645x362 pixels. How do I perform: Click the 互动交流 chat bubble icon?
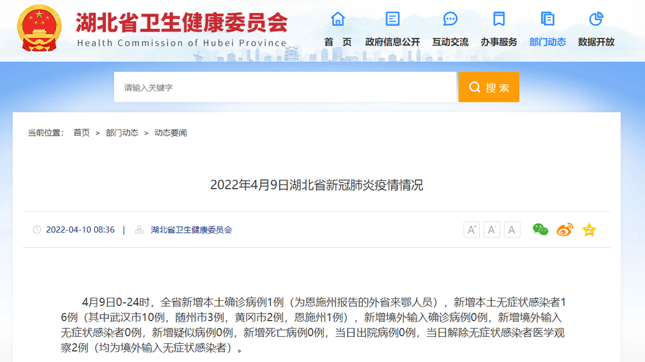(x=450, y=19)
